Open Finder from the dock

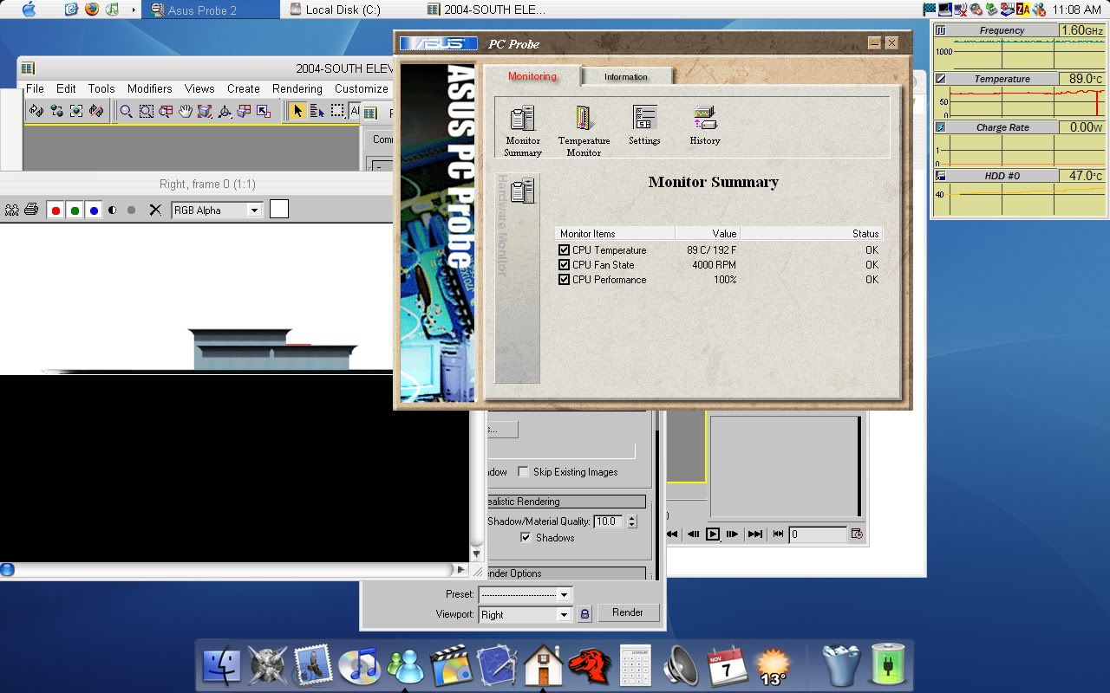pos(221,665)
